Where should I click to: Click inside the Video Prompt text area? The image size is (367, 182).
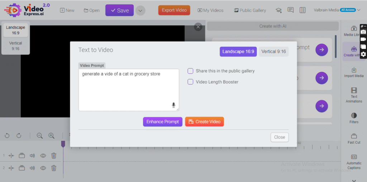pyautogui.click(x=129, y=89)
